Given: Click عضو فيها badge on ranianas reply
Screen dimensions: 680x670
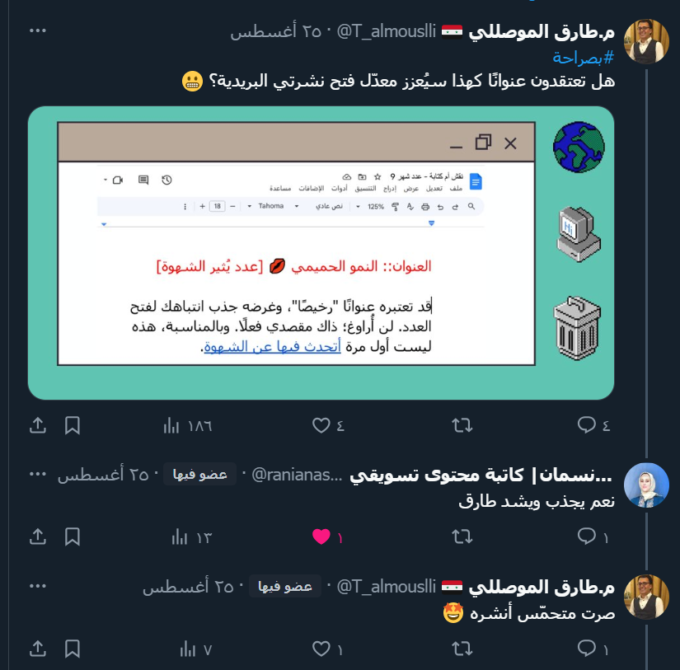Looking at the screenshot, I should (200, 474).
